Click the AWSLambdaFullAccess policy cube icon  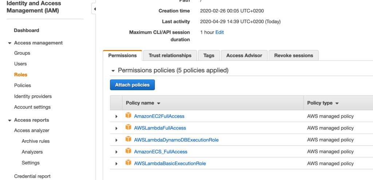(128, 127)
